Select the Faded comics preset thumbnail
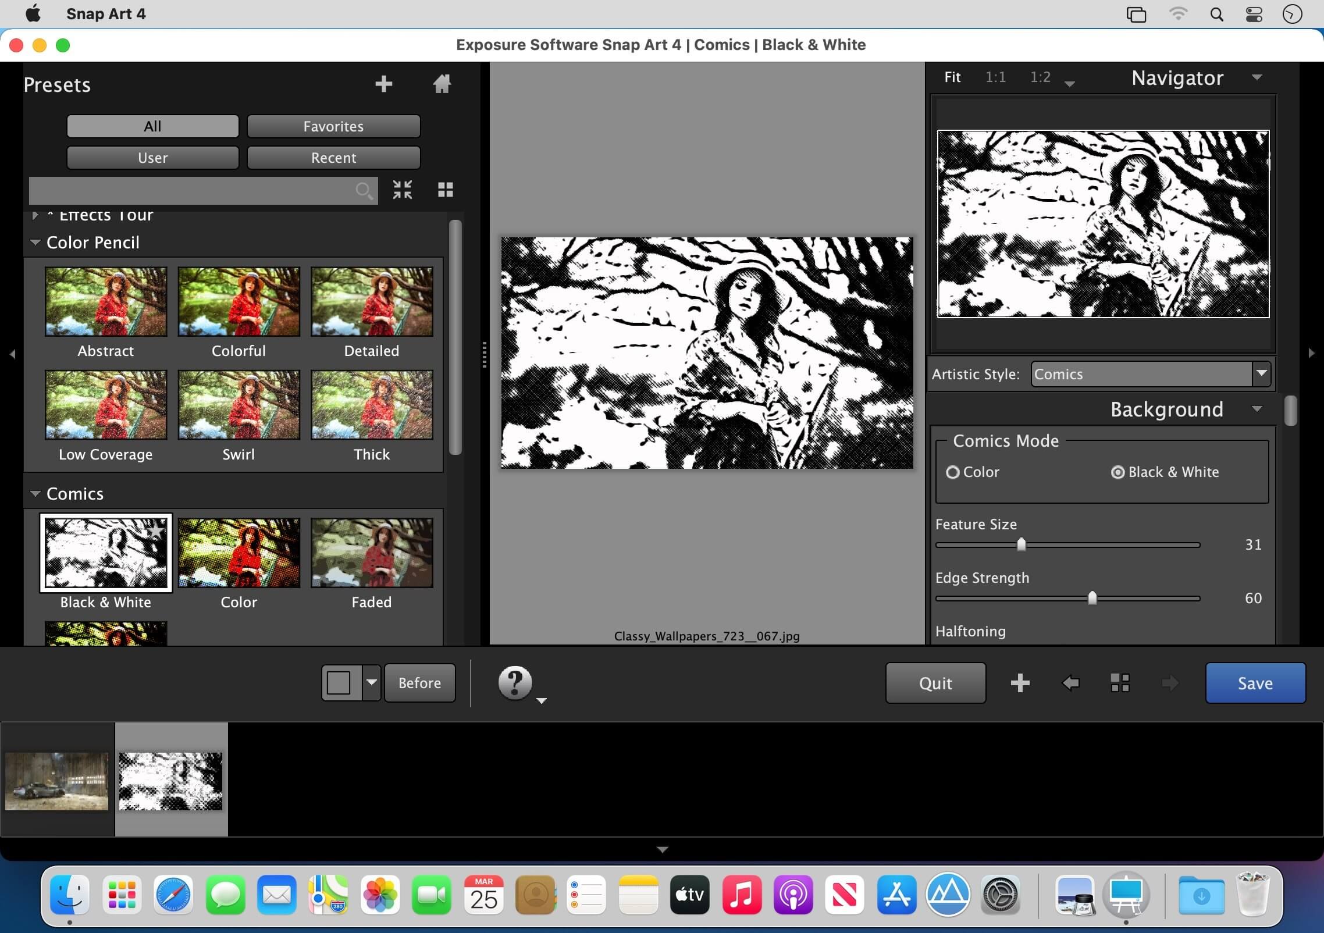 372,553
